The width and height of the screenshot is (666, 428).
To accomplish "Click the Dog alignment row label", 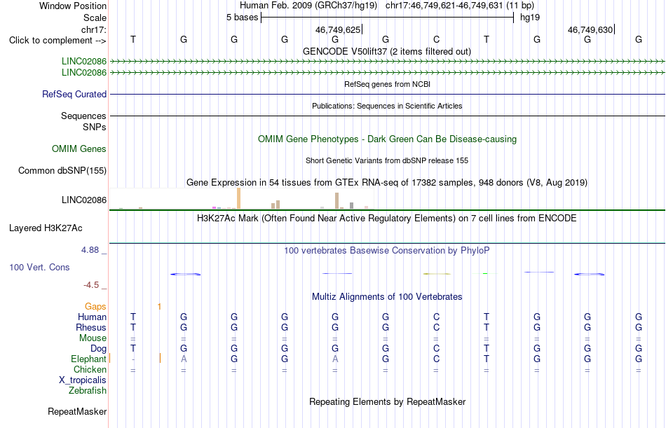I will [x=99, y=349].
